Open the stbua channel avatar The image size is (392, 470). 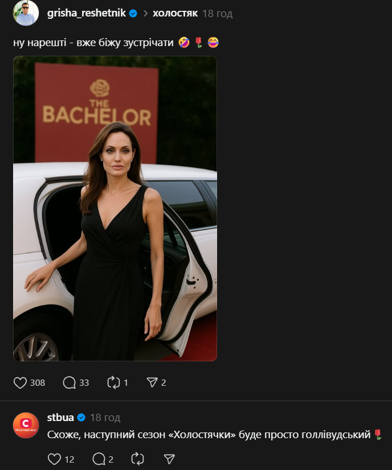(x=26, y=425)
